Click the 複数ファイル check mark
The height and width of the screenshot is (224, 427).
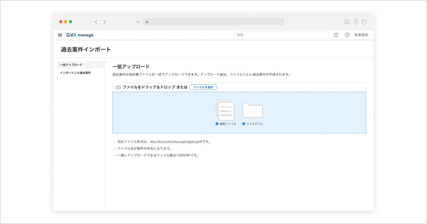click(x=217, y=124)
